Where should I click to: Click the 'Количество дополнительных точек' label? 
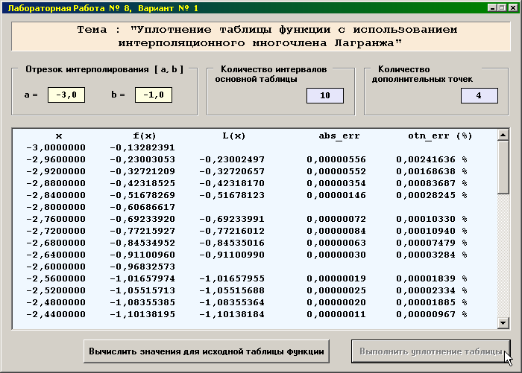click(422, 74)
